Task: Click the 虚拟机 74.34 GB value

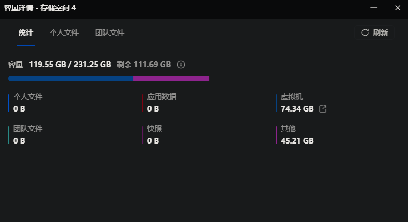Action: [297, 109]
